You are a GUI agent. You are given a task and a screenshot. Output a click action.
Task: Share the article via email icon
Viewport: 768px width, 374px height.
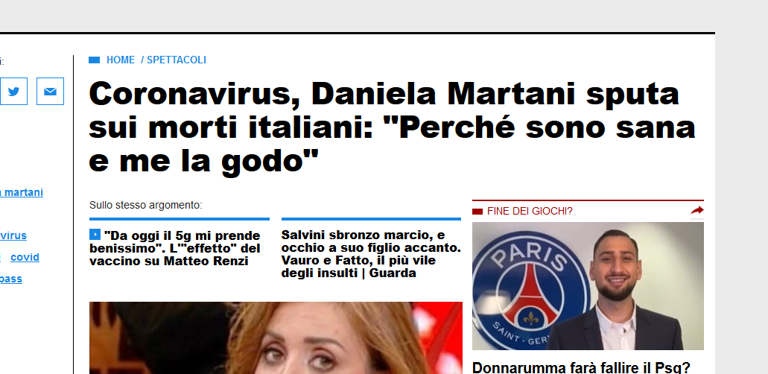pyautogui.click(x=50, y=91)
